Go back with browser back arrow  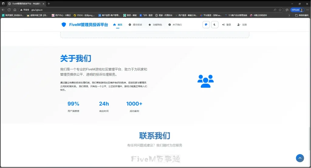point(3,10)
